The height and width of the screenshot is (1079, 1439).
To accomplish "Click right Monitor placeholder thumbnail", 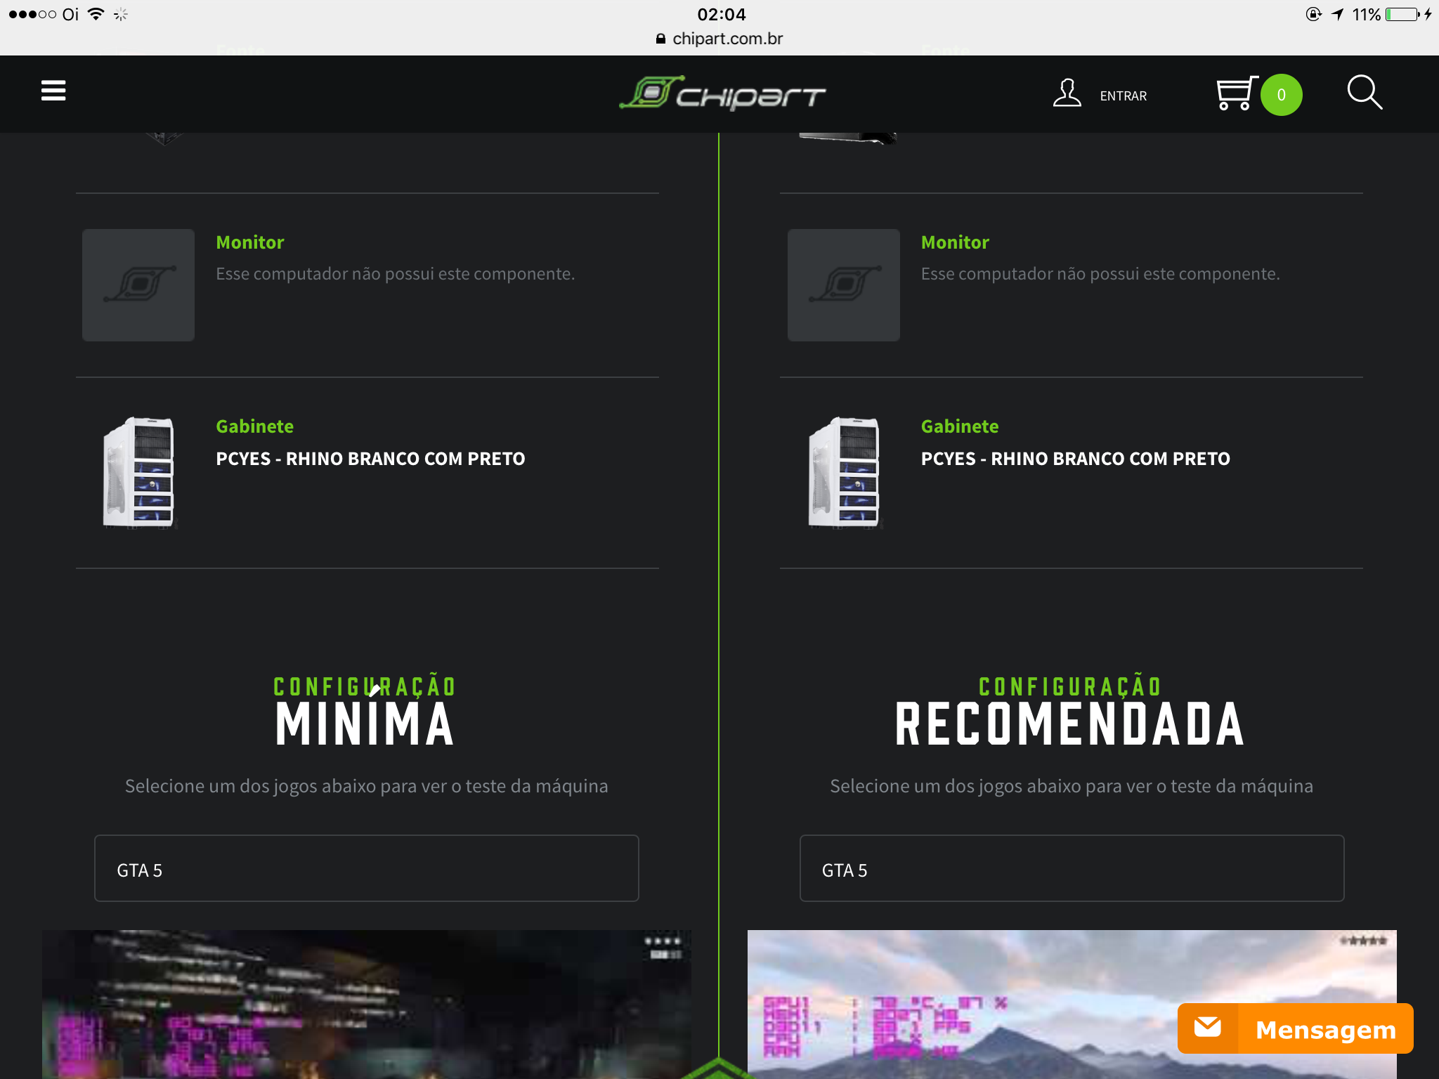I will (x=843, y=285).
